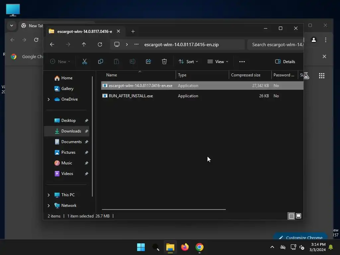The height and width of the screenshot is (255, 340).
Task: Add a new Explorer tab
Action: [x=133, y=32]
